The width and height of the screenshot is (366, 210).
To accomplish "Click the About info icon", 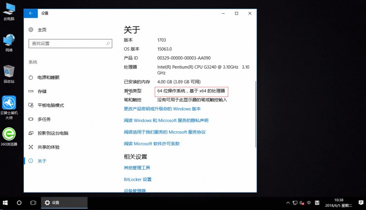I will (x=31, y=161).
